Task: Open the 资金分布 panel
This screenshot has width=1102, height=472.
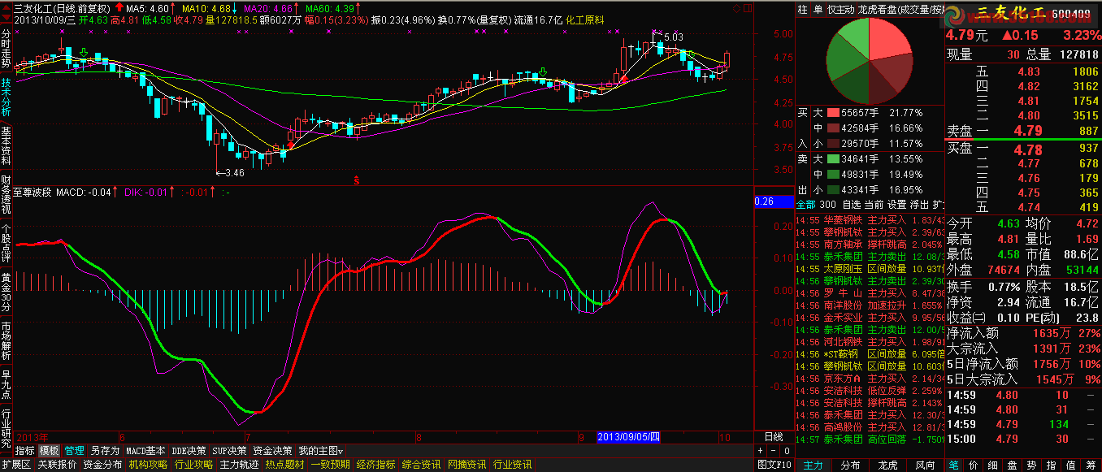Action: pos(102,465)
